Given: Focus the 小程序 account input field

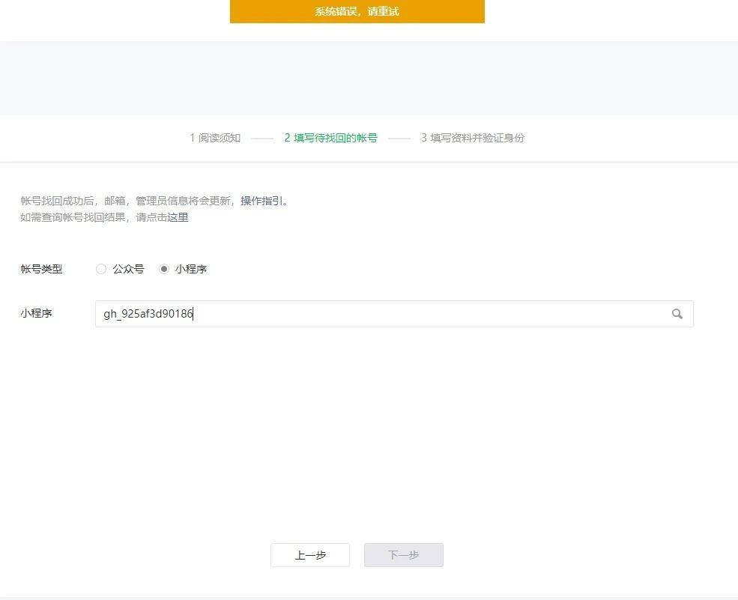Looking at the screenshot, I should (x=394, y=314).
